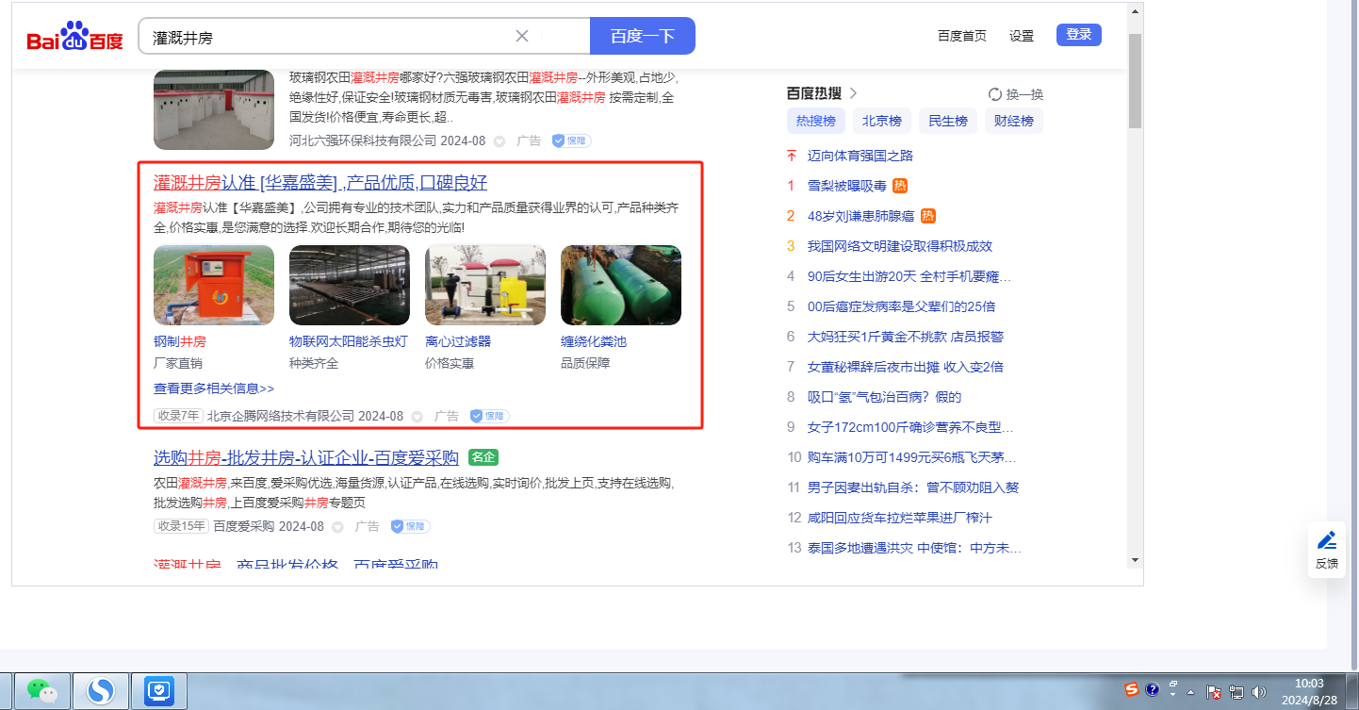Click 保障 badge in 百度爱采购 result
This screenshot has width=1359, height=710.
[x=410, y=526]
